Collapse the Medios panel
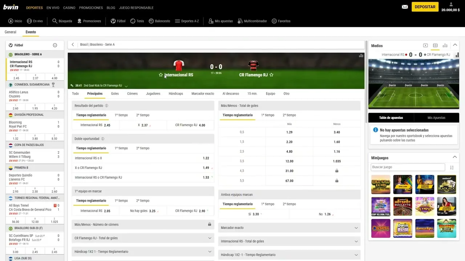Viewport: 465px width, 261px height. click(455, 45)
